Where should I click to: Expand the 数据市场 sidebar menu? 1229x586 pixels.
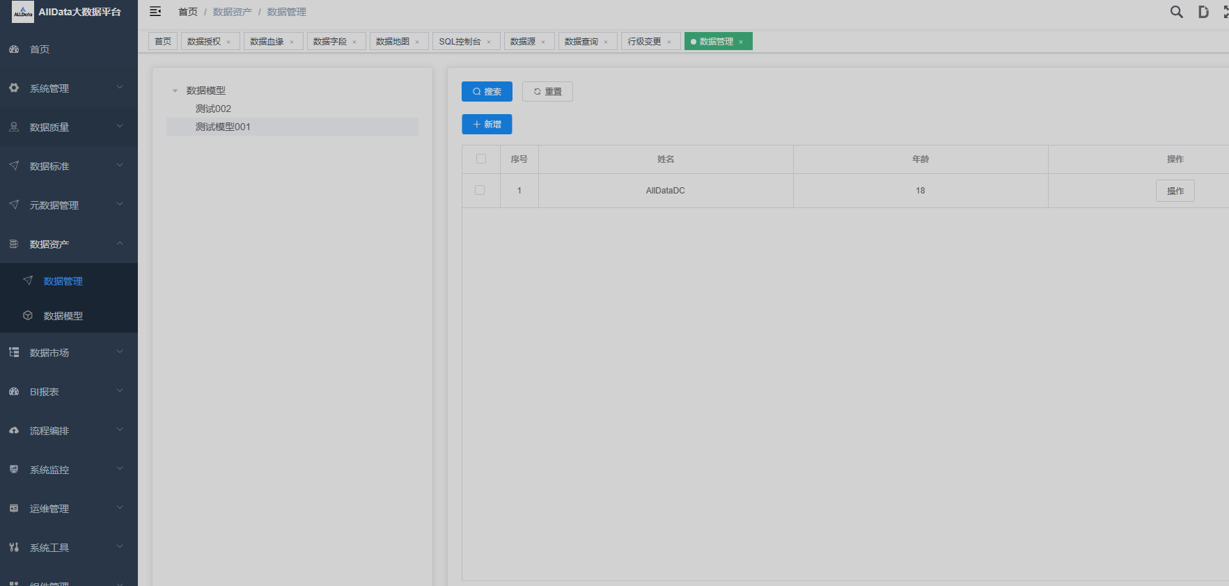click(68, 352)
